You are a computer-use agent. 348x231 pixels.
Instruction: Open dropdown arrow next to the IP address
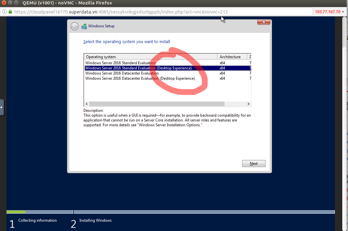coord(343,12)
